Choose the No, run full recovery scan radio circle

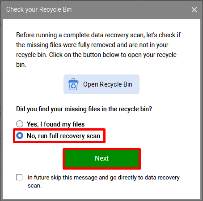click(20, 135)
